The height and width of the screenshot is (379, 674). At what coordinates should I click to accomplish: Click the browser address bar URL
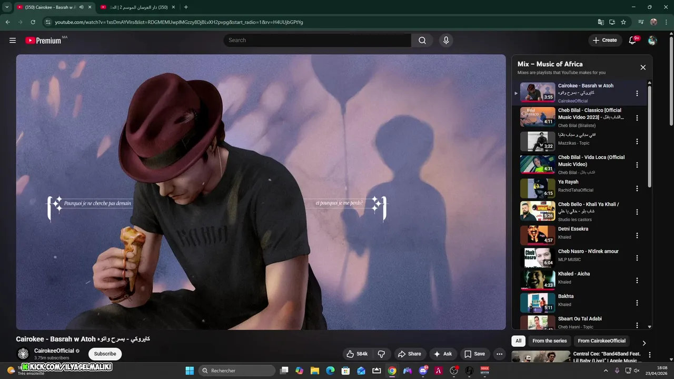(179, 22)
